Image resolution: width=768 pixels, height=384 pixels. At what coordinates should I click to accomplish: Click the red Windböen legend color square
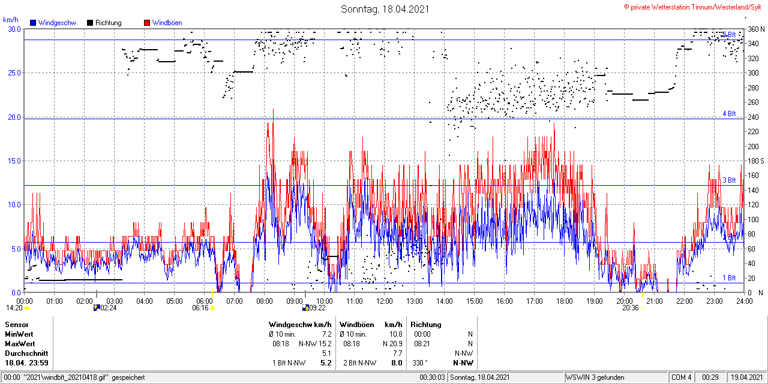[x=146, y=23]
